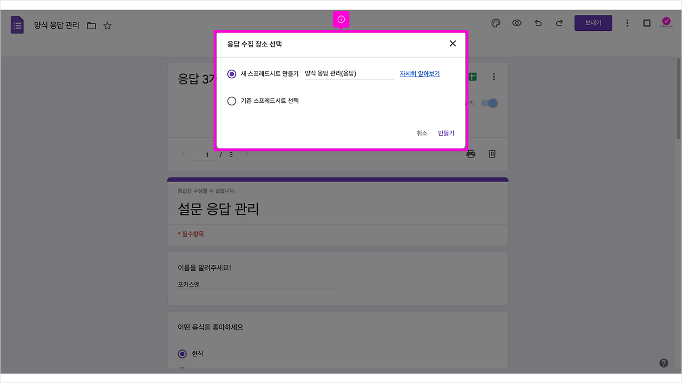Go to the next response with the chevron
The height and width of the screenshot is (383, 682).
247,154
